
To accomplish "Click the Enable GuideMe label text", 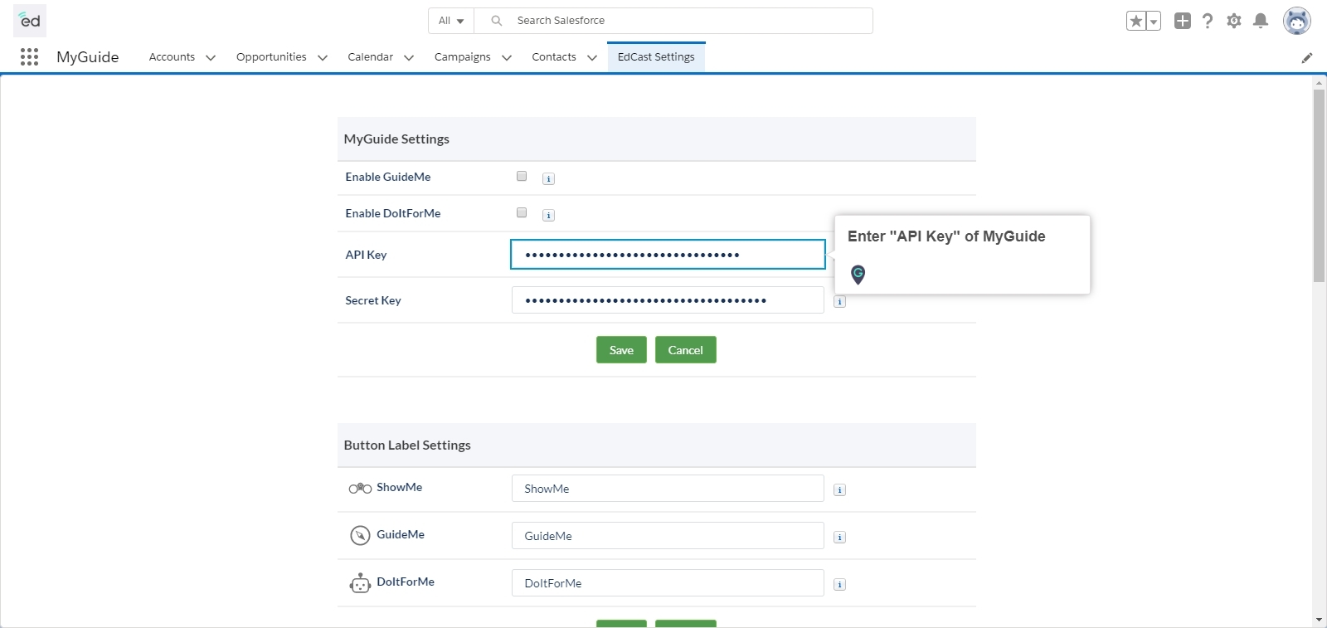I will [388, 177].
